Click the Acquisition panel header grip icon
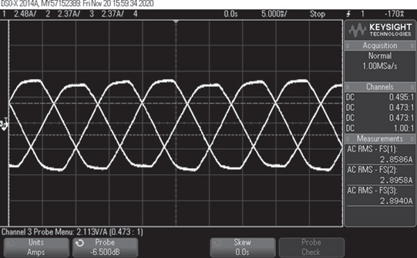Viewport: 417px width, 258px height. [347, 46]
